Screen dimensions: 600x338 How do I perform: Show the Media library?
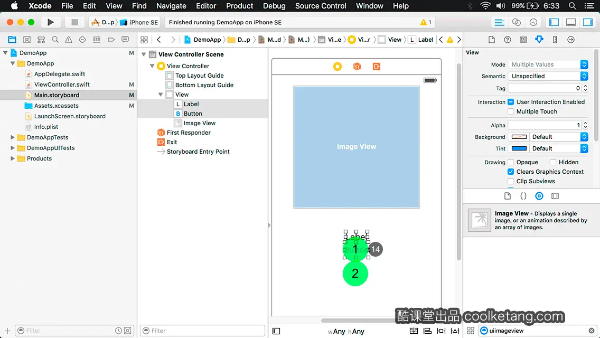pyautogui.click(x=555, y=196)
